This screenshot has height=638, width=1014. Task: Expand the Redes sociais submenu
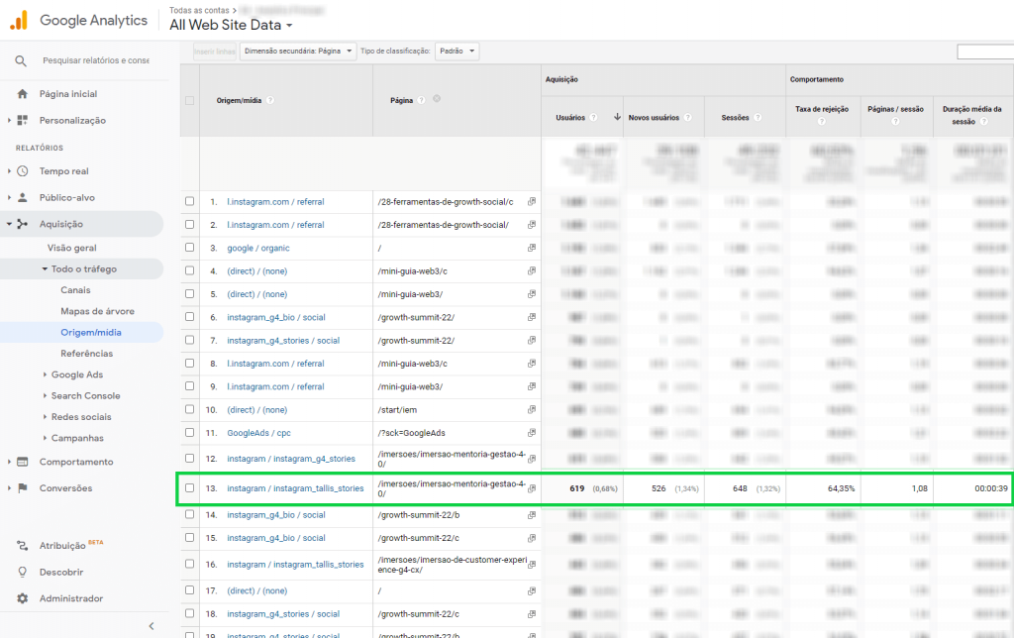coord(45,417)
